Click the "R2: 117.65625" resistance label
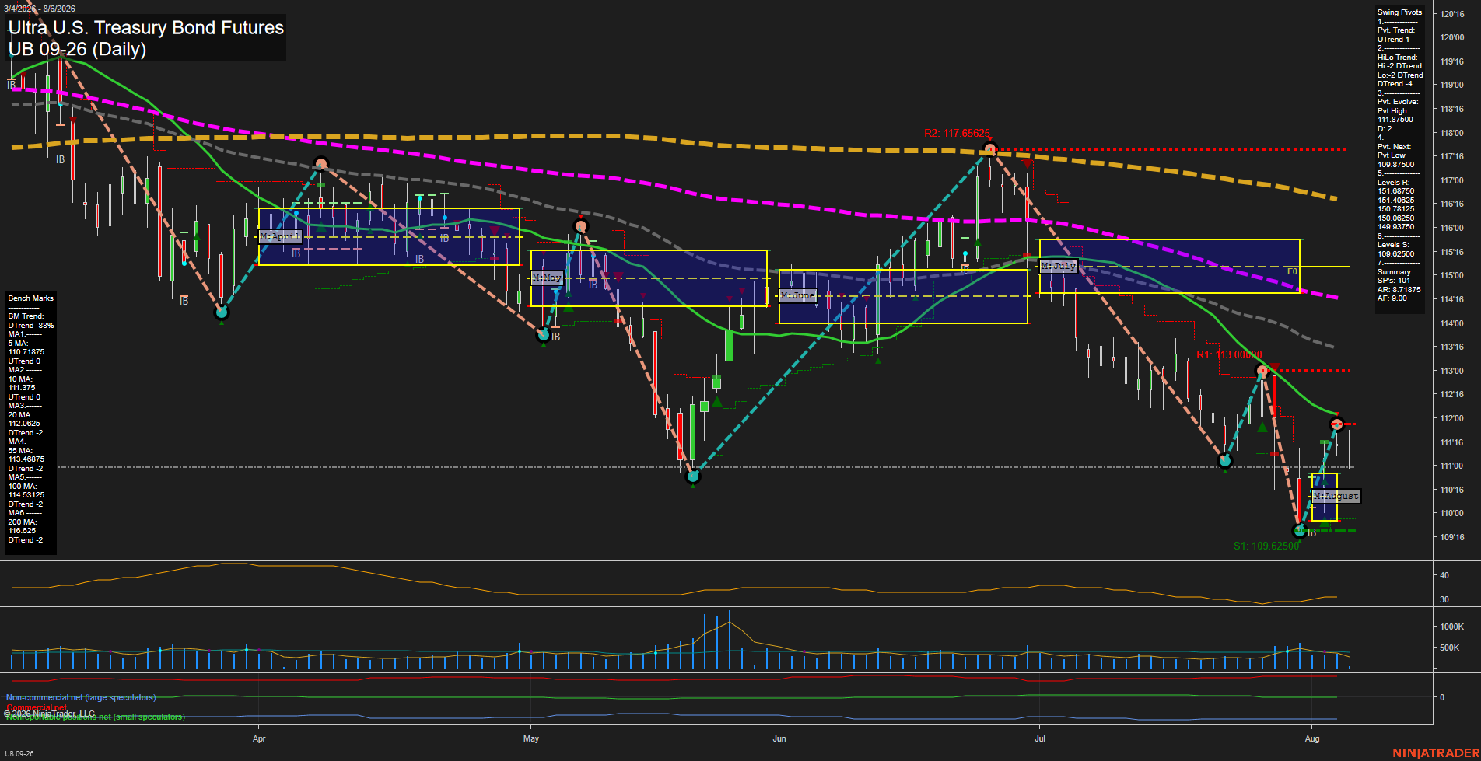 click(x=957, y=133)
